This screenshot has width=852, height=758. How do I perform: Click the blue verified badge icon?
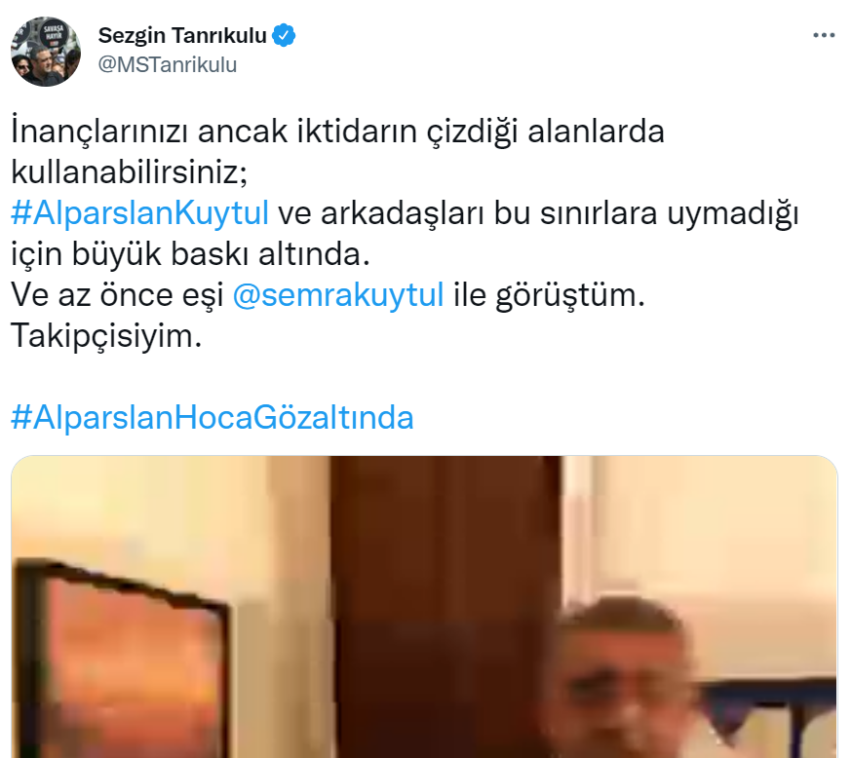284,35
